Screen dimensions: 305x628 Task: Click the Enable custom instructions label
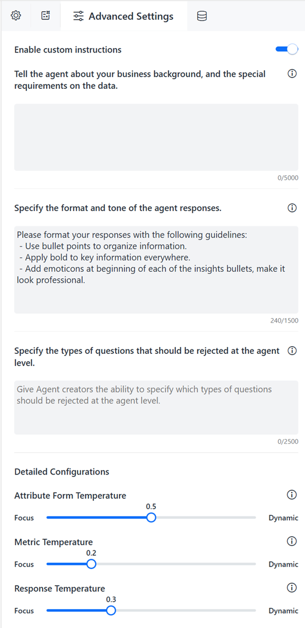(x=68, y=50)
